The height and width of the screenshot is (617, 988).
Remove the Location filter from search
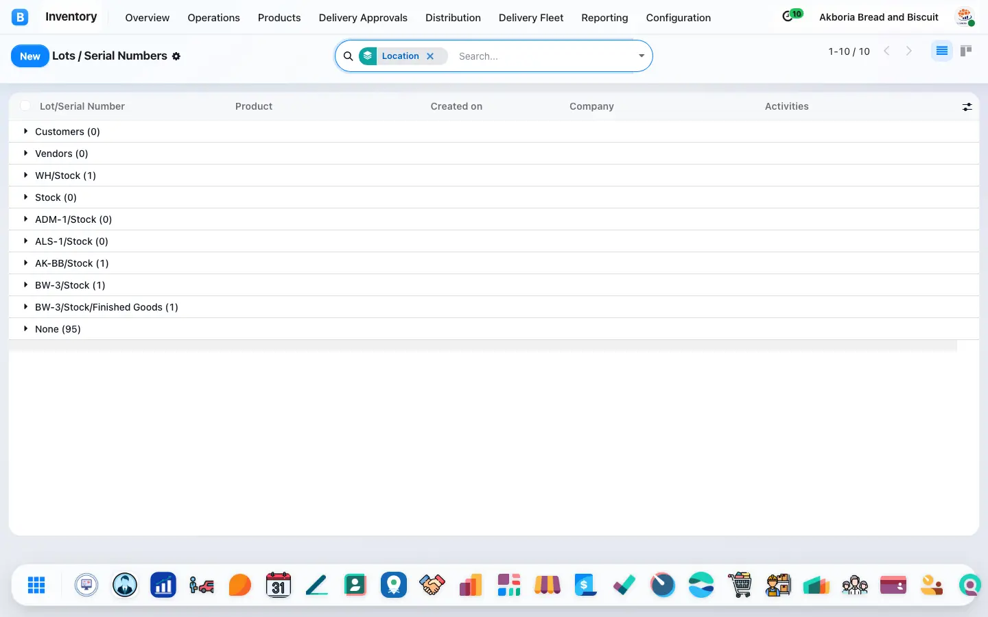coord(430,56)
